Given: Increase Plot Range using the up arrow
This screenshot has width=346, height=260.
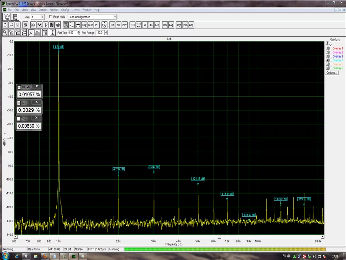Looking at the screenshot, I should pyautogui.click(x=106, y=31).
